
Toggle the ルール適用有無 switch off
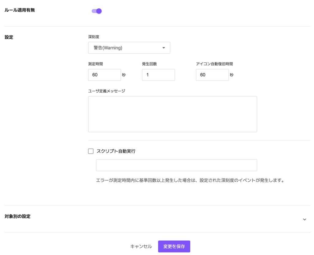pyautogui.click(x=97, y=11)
